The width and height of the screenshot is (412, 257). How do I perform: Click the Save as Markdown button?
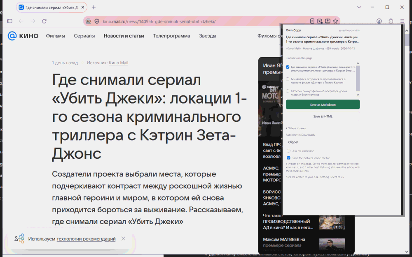[x=323, y=104]
